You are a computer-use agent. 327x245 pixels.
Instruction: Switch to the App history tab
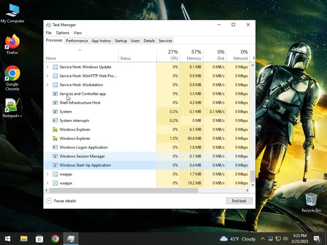point(101,41)
